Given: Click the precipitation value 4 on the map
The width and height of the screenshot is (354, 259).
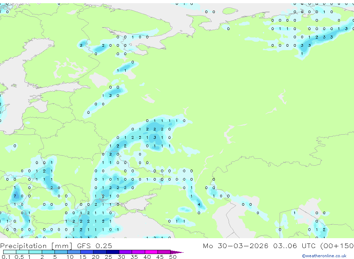Looking at the screenshot, I should point(199,205).
